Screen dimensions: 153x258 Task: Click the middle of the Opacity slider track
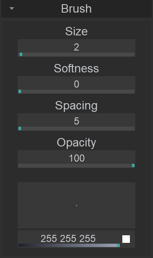point(76,165)
